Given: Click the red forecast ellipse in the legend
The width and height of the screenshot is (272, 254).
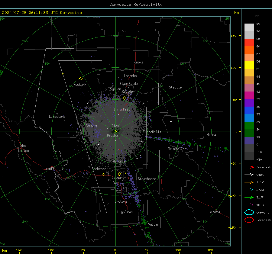Looking at the screenshot, I should (x=249, y=220).
